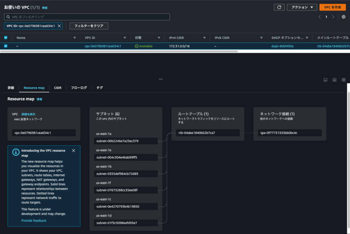Open the アクション dropdown menu

[x=302, y=7]
